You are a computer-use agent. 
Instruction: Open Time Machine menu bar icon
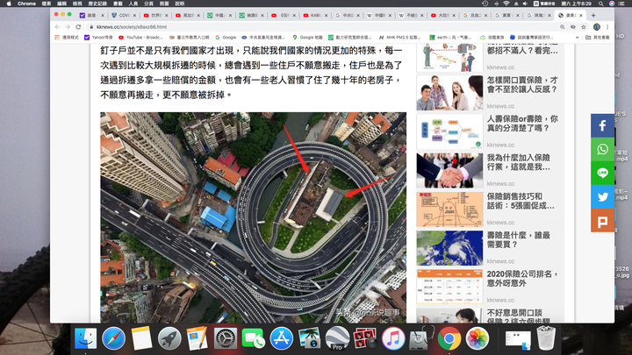pyautogui.click(x=485, y=4)
